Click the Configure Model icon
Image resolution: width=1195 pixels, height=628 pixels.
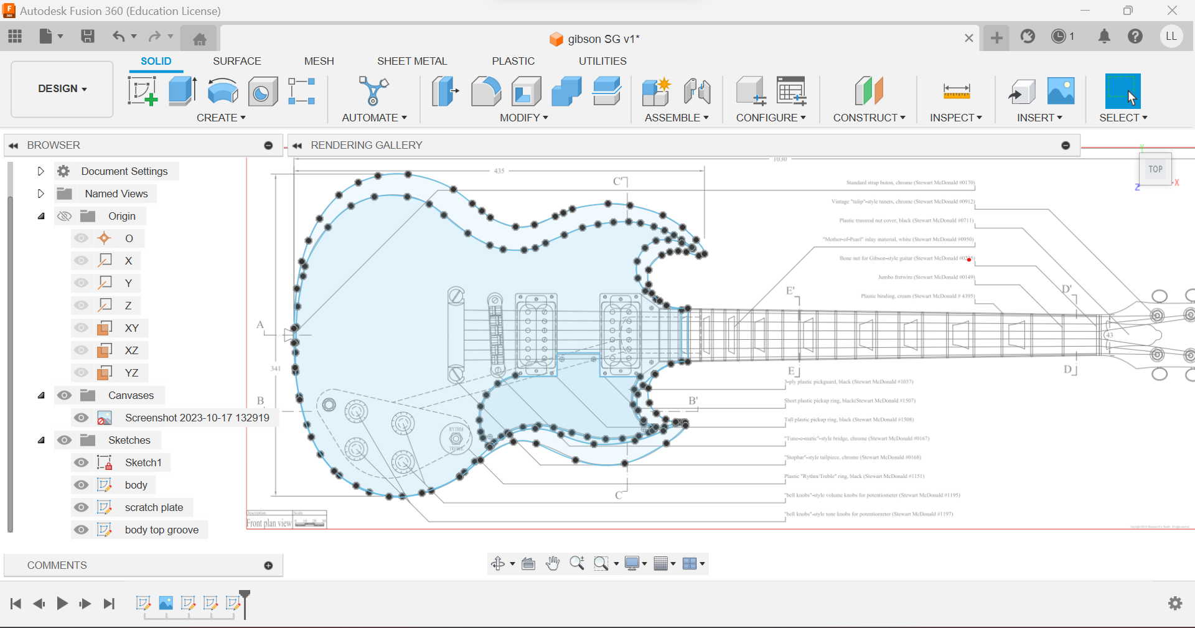pos(751,91)
